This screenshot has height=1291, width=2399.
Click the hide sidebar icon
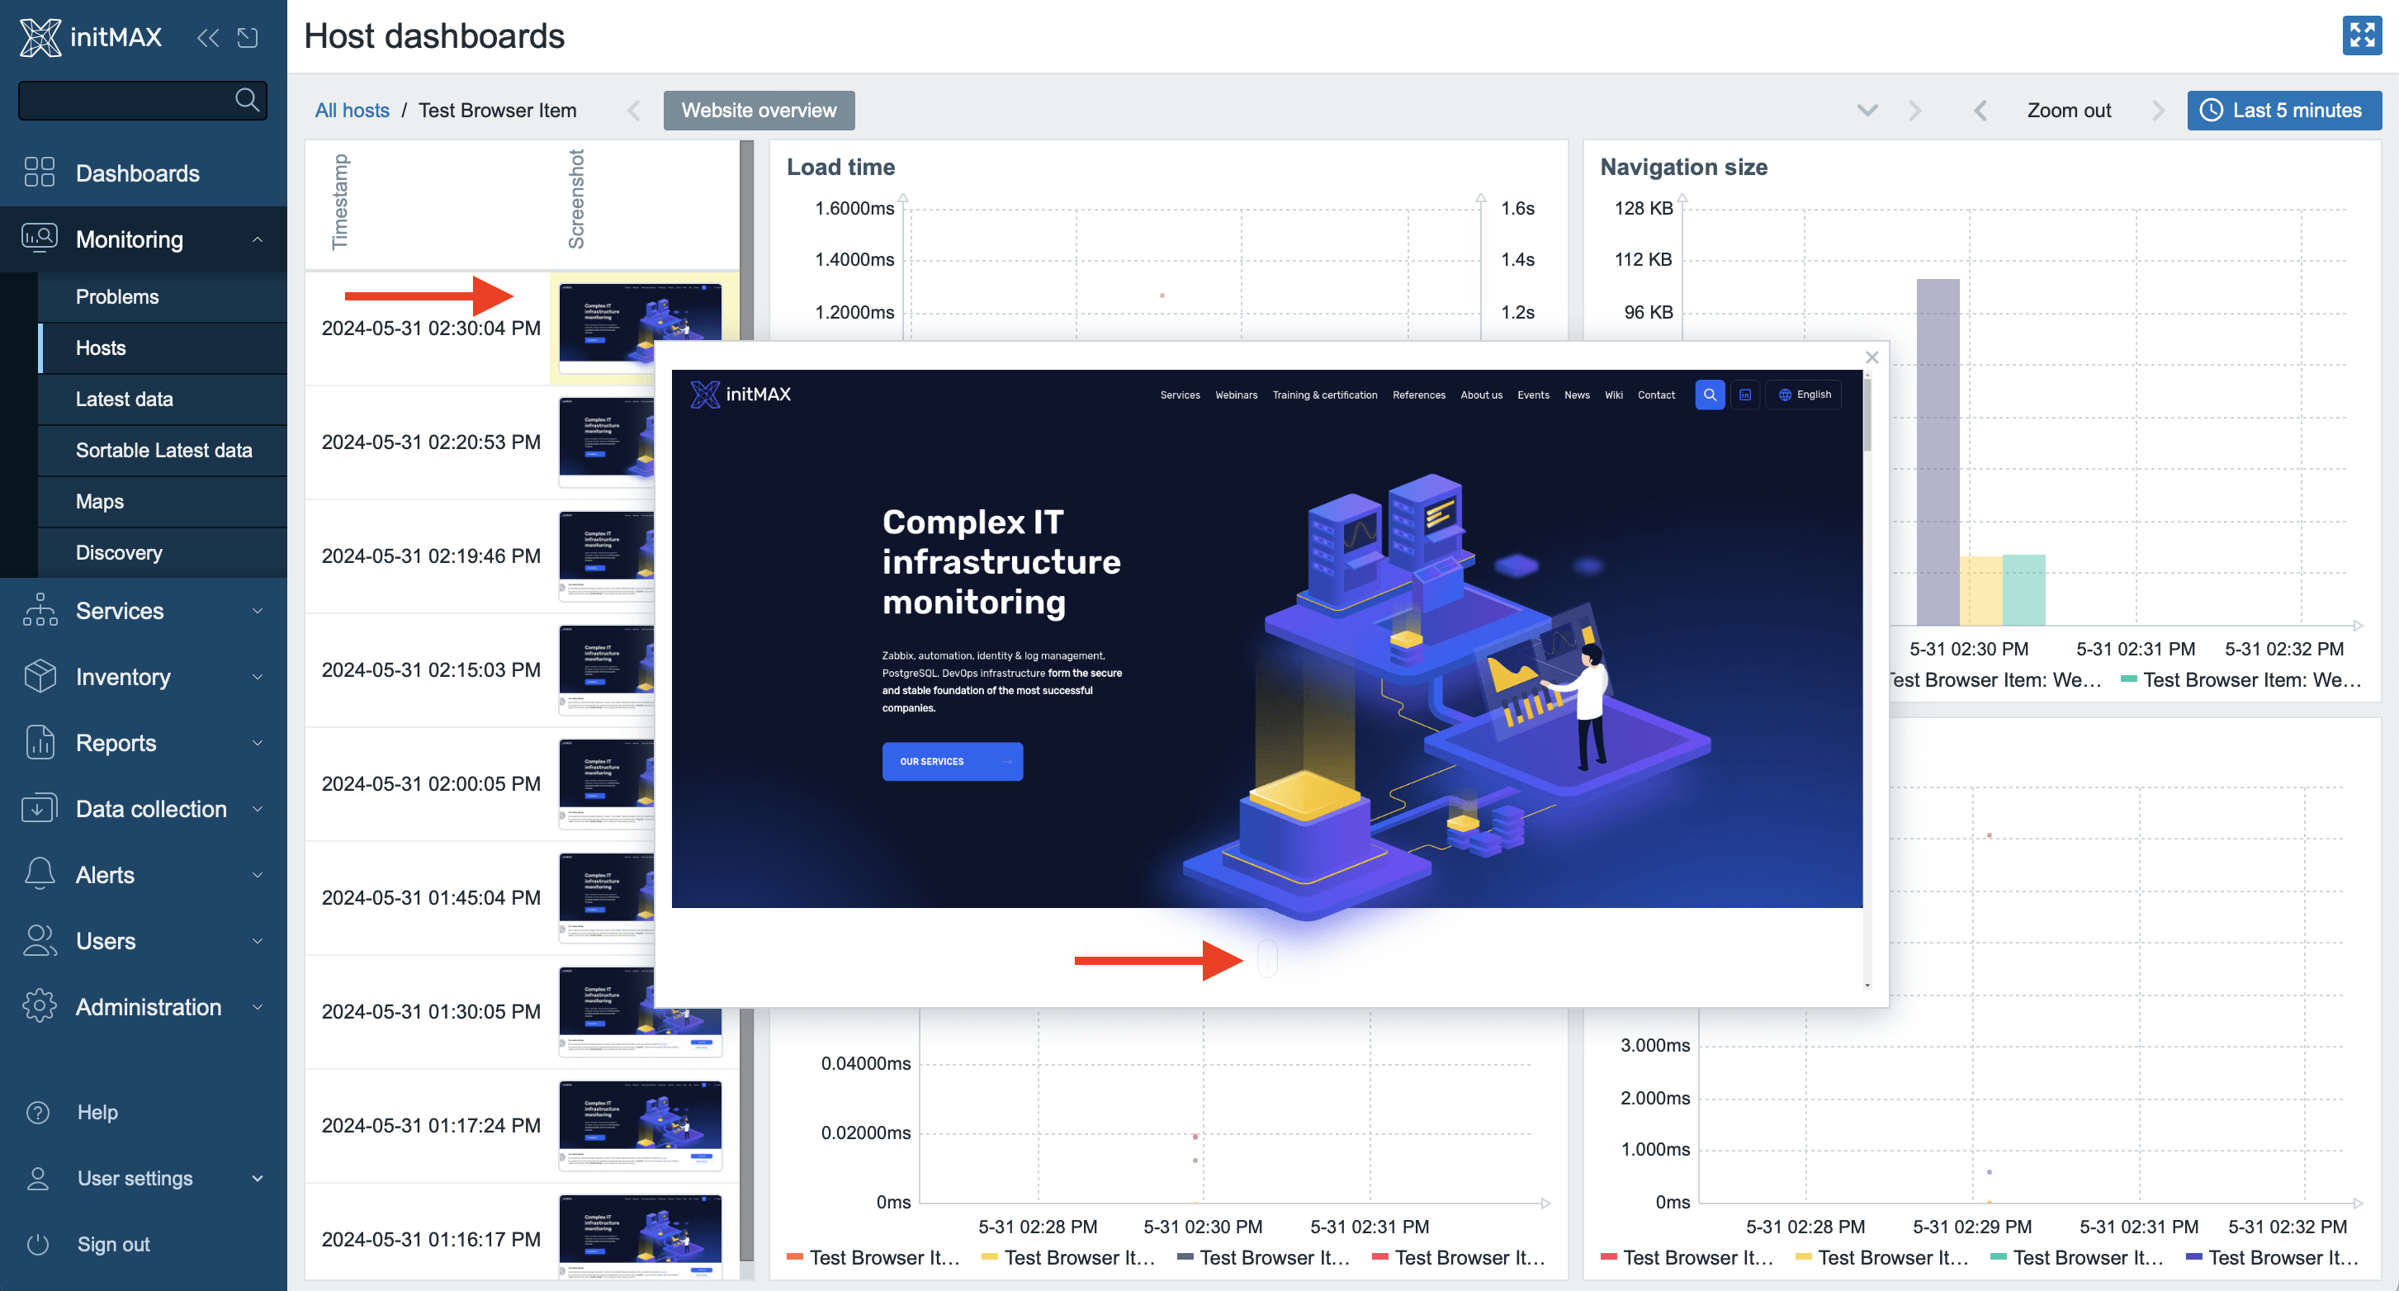pyautogui.click(x=248, y=37)
